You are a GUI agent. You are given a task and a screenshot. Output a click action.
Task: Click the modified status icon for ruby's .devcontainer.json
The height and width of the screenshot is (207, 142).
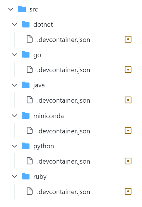tap(128, 191)
